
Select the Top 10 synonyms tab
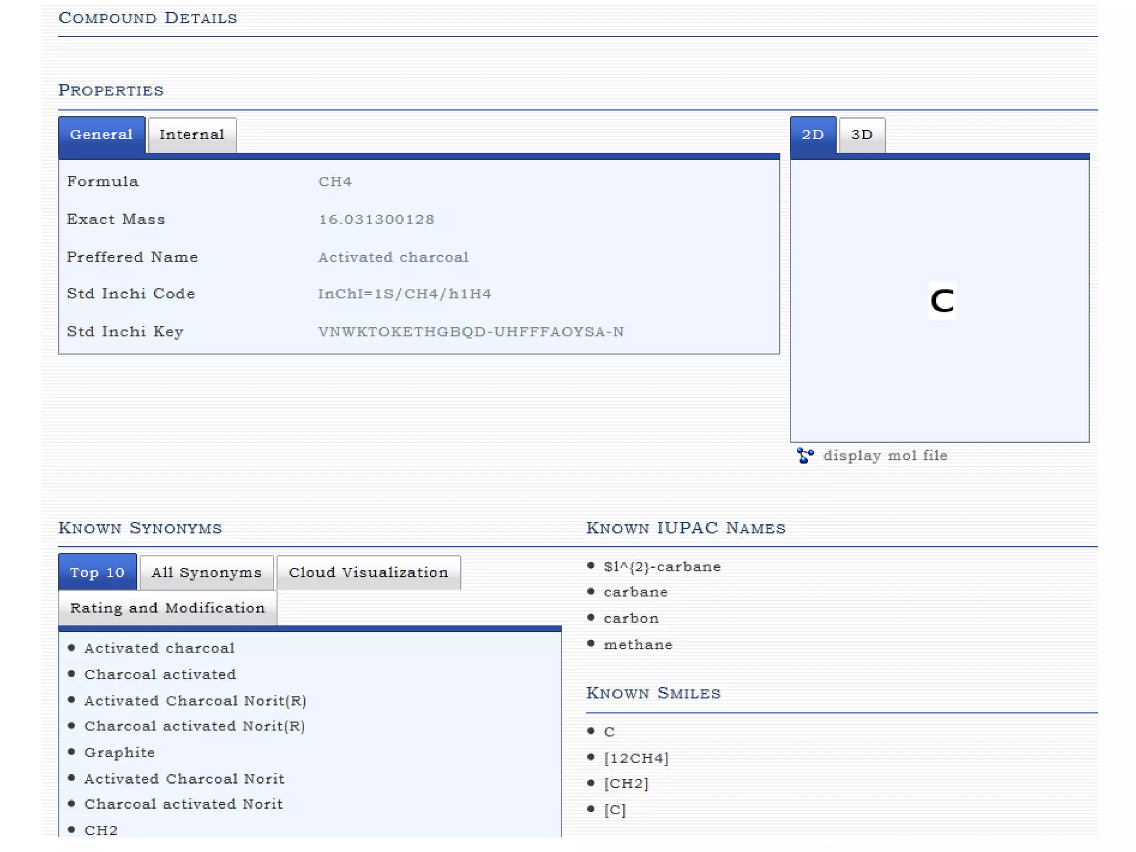[x=98, y=572]
